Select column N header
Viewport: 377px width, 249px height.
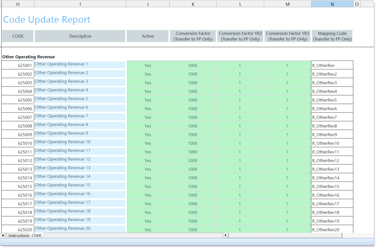(x=332, y=4)
